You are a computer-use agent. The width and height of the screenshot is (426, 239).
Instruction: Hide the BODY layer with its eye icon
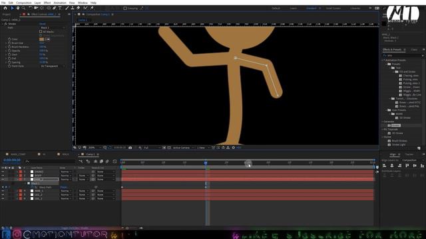[x=3, y=175]
